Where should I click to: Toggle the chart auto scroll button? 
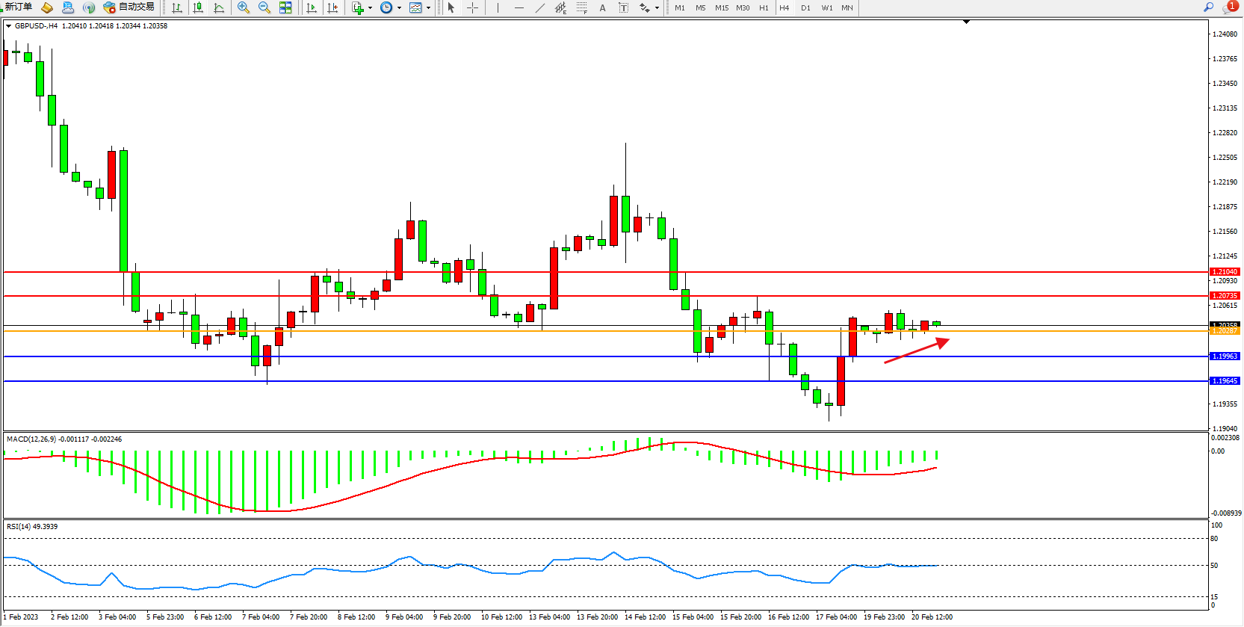[x=312, y=7]
